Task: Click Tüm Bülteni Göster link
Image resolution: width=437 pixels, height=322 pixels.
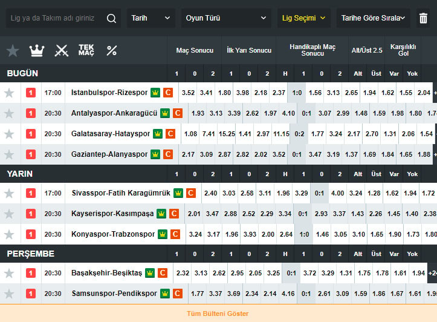Action: [218, 314]
